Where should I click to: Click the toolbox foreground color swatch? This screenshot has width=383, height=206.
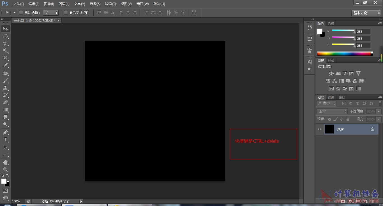coord(4,181)
